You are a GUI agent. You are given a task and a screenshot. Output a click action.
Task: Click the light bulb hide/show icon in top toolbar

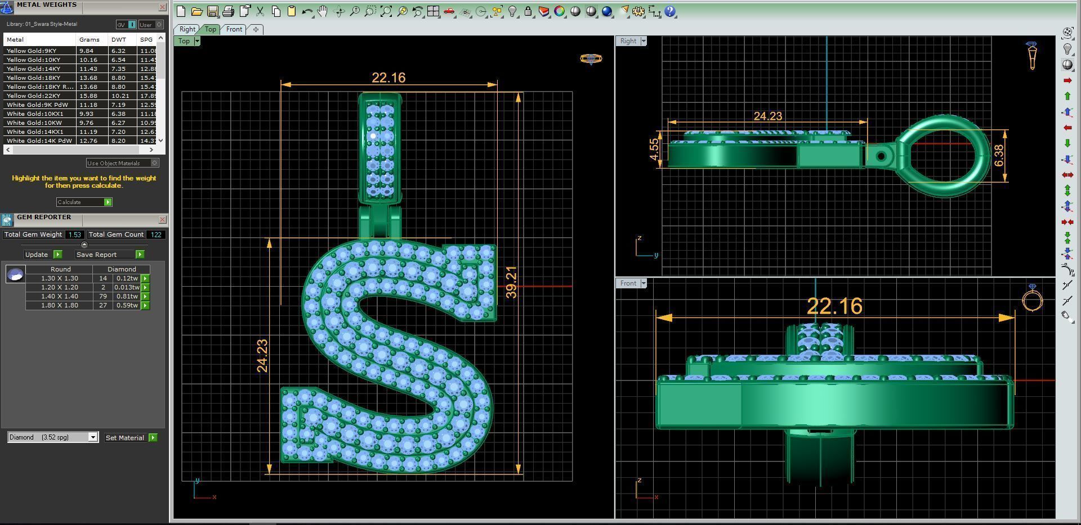[x=512, y=11]
